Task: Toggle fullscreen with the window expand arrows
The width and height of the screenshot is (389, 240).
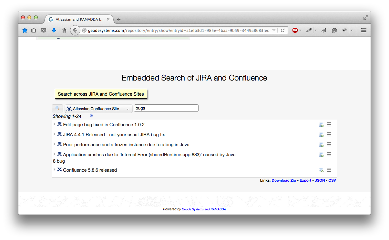Action: pyautogui.click(x=366, y=17)
